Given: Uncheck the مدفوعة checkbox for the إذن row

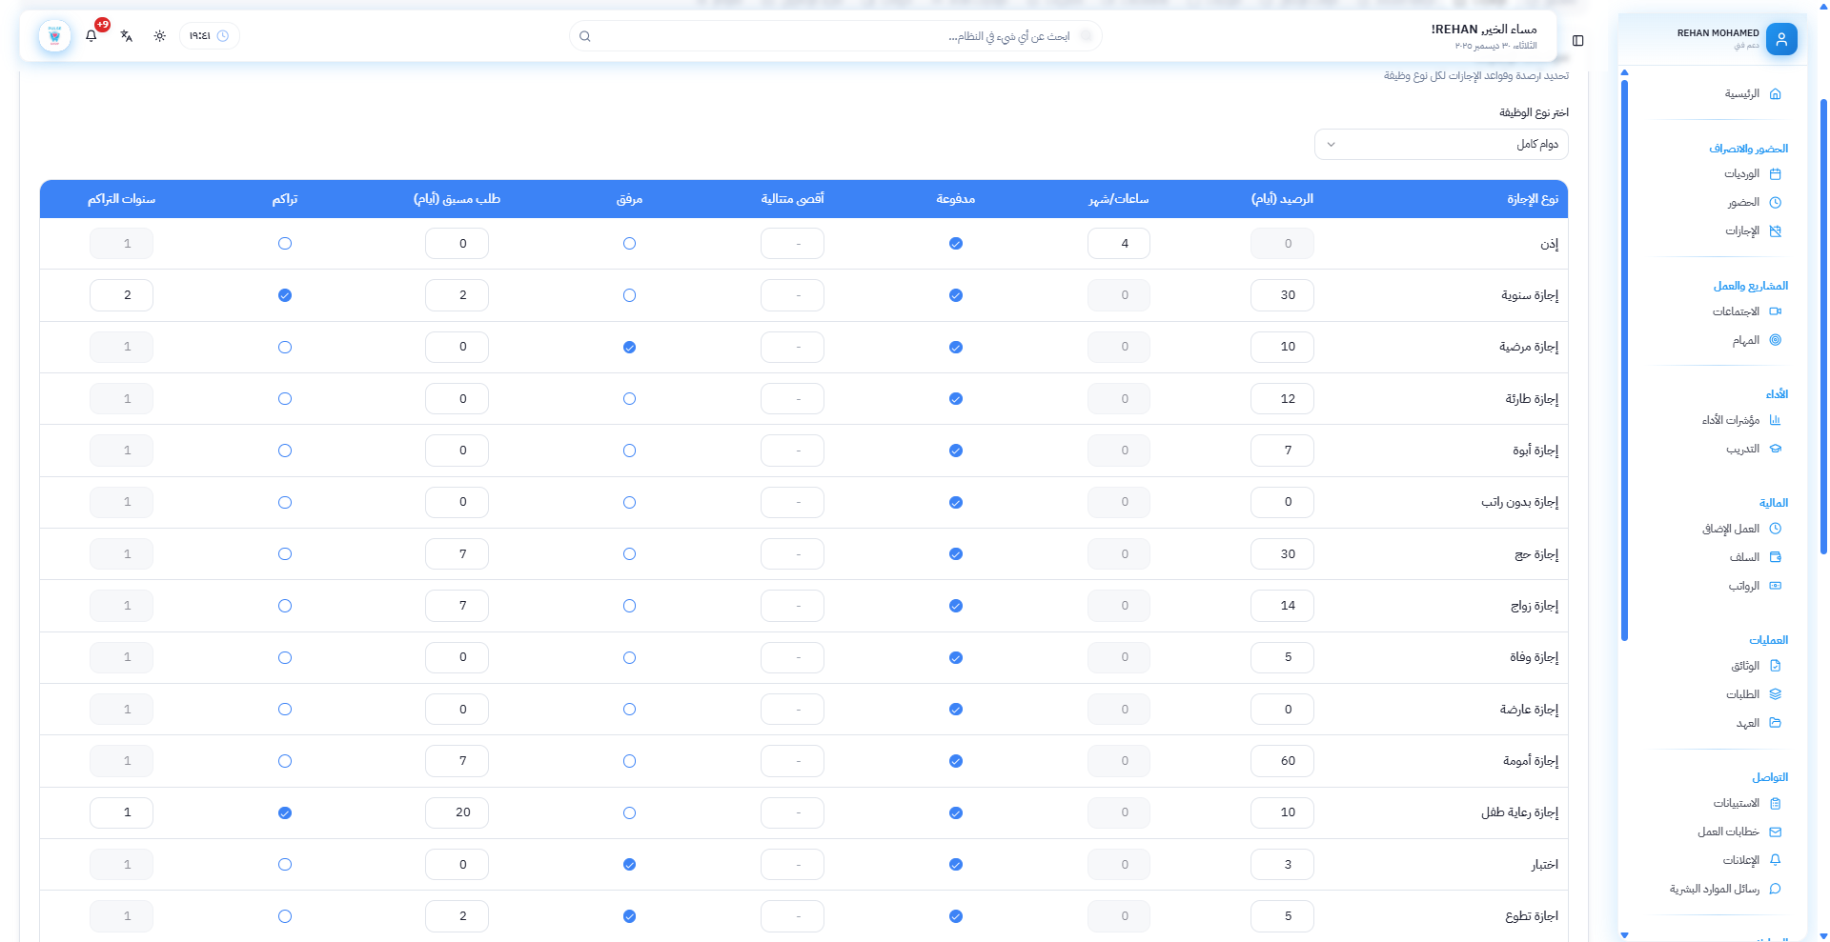Looking at the screenshot, I should point(956,244).
